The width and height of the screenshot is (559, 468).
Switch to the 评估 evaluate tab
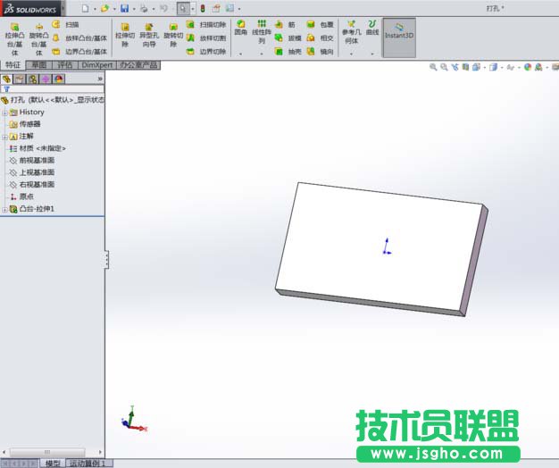[x=65, y=65]
